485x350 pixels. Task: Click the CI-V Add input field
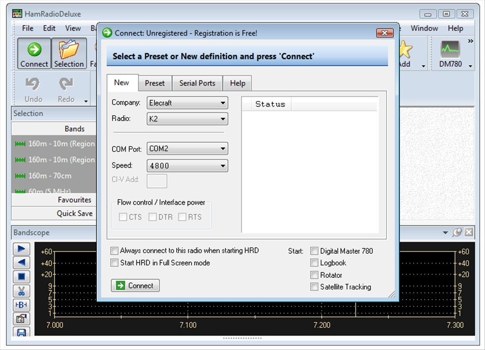click(157, 181)
